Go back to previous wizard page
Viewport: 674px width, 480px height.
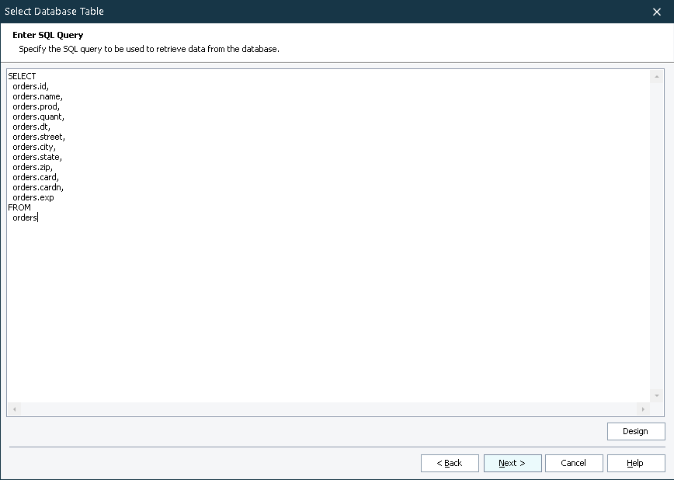[450, 463]
